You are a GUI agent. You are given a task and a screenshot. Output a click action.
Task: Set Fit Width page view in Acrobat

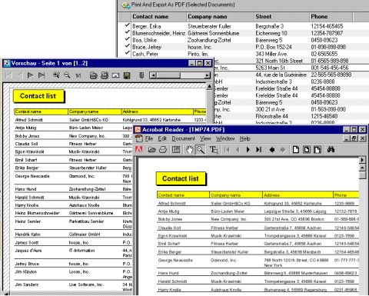click(317, 150)
